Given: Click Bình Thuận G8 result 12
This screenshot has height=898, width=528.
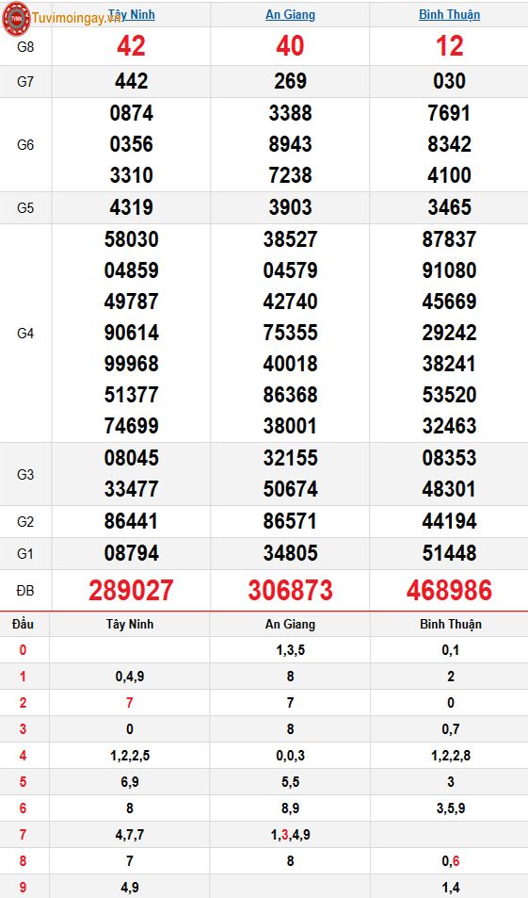Looking at the screenshot, I should coord(449,46).
